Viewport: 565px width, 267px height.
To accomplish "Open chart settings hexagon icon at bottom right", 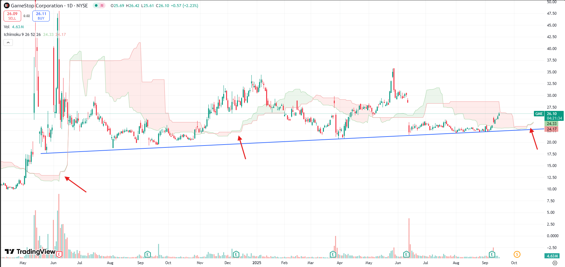I will pyautogui.click(x=555, y=263).
